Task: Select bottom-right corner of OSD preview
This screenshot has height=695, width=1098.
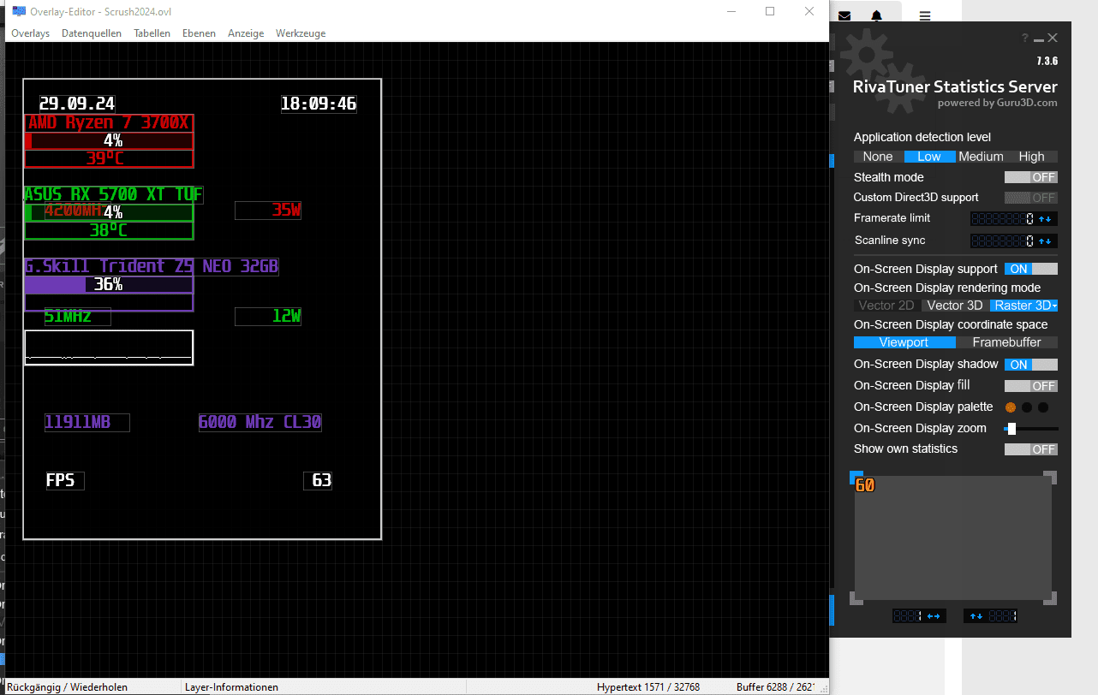Action: (1051, 597)
